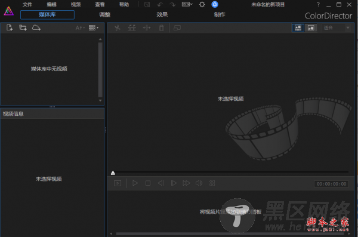Viewport: 358px width, 237px height.
Task: Click the redo arrow
Action: coord(172,4)
